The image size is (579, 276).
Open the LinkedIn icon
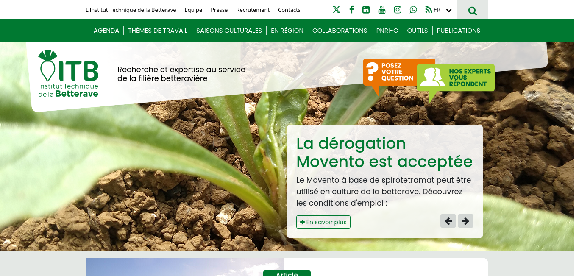tap(366, 10)
